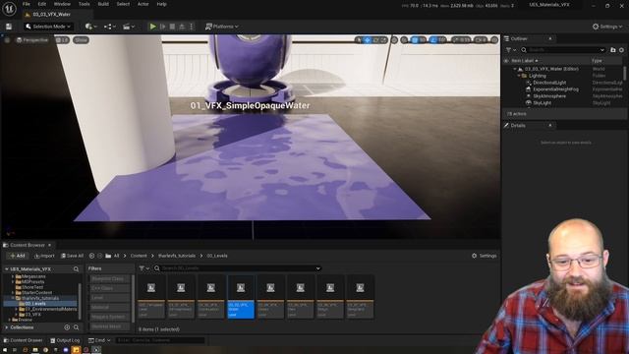Select ExponentialHeightFog in the Outliner
This screenshot has height=354, width=629.
pyautogui.click(x=555, y=89)
